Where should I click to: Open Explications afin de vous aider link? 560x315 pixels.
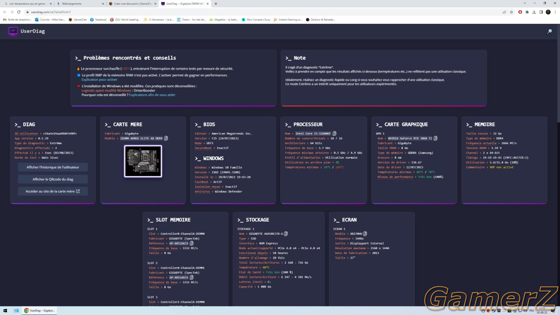coord(152,95)
